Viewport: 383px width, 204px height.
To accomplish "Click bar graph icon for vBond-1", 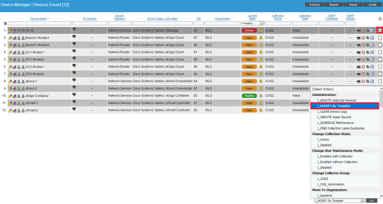I will pos(14,82).
